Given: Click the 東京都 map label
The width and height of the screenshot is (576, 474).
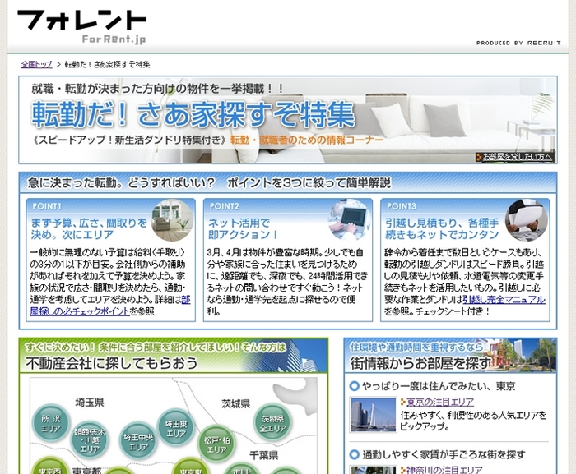Looking at the screenshot, I should point(86,470).
